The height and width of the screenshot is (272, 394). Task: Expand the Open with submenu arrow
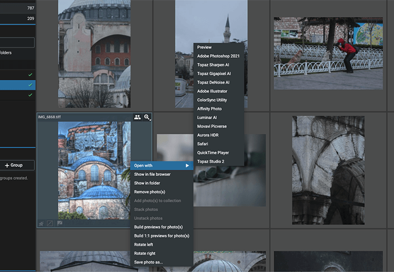187,165
